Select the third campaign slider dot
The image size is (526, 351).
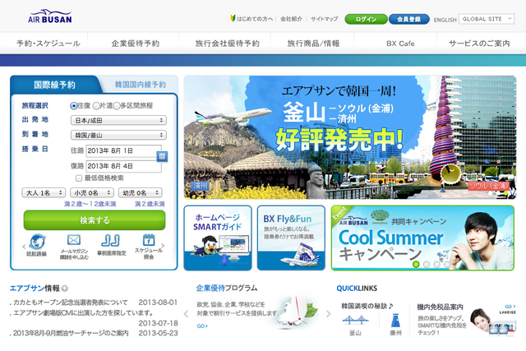tap(436, 264)
